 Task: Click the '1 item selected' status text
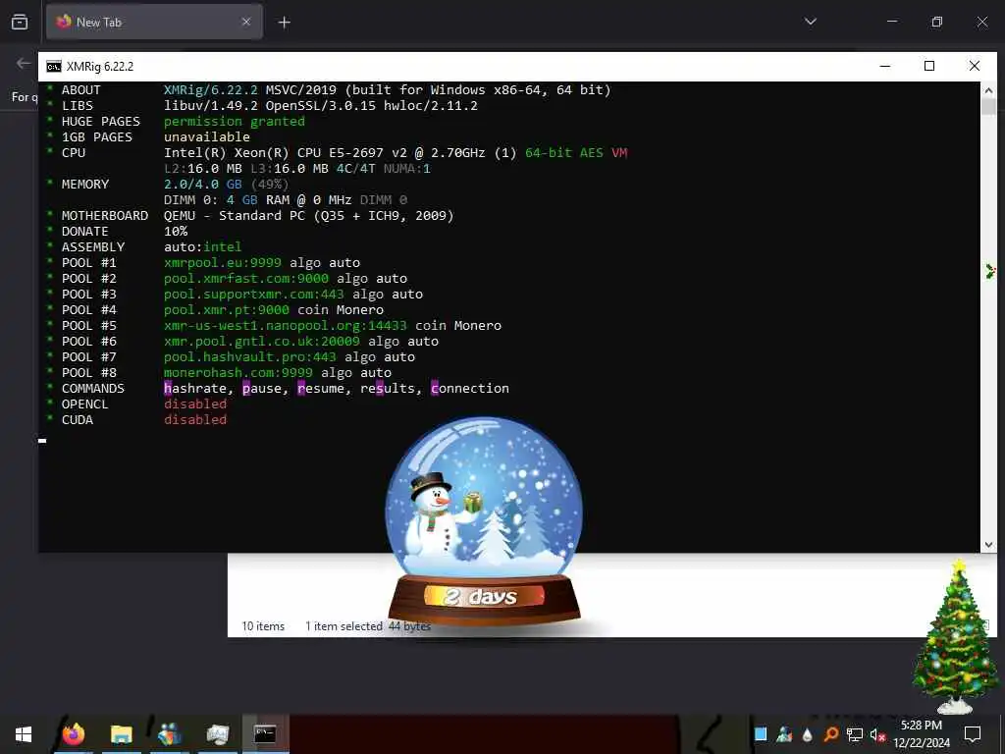click(x=344, y=626)
